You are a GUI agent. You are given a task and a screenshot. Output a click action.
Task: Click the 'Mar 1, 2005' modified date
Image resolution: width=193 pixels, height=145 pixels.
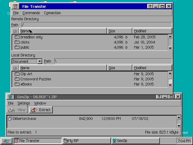[144, 47]
